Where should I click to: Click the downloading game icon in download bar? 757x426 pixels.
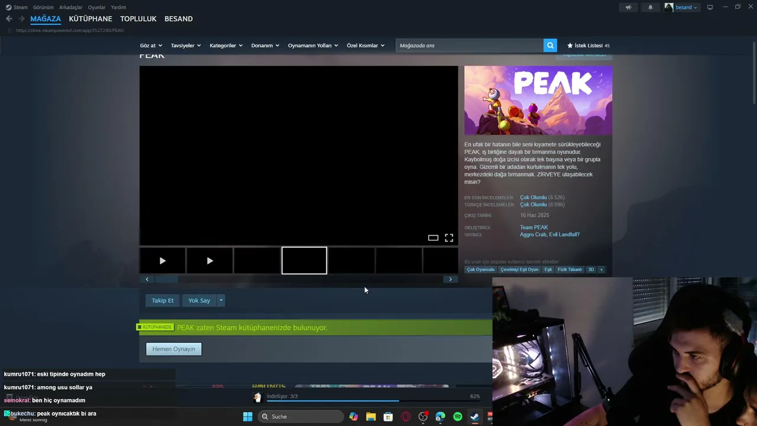[257, 397]
